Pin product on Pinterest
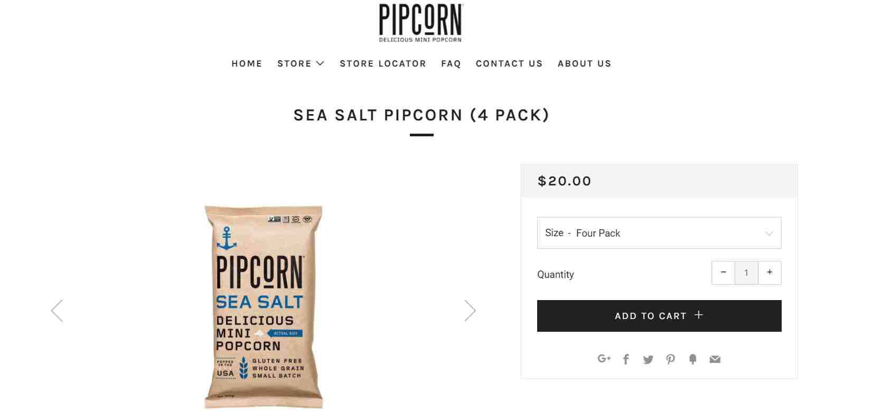 tap(670, 359)
